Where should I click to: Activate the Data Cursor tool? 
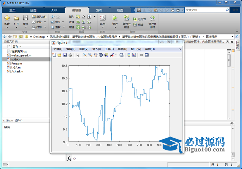pyautogui.click(x=106, y=55)
